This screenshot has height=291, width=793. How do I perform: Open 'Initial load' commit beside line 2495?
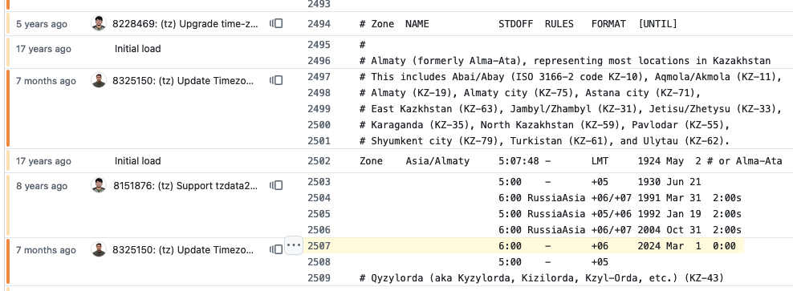[137, 49]
